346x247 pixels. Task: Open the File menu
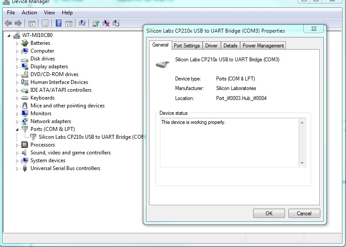tap(11, 13)
